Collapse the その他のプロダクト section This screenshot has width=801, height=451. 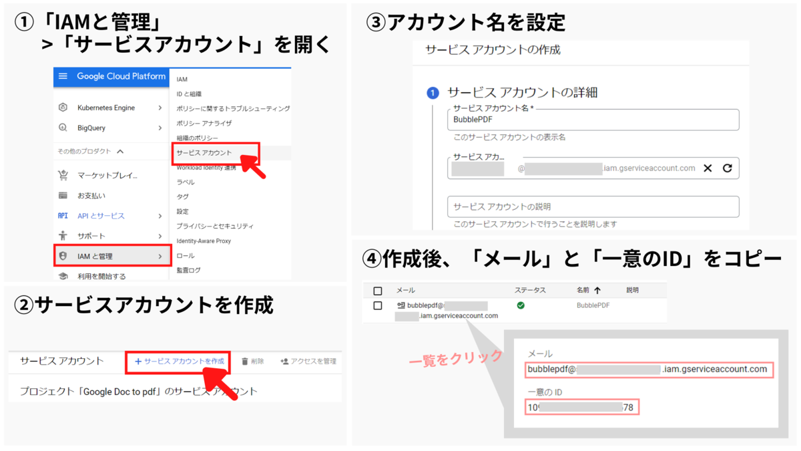point(120,152)
